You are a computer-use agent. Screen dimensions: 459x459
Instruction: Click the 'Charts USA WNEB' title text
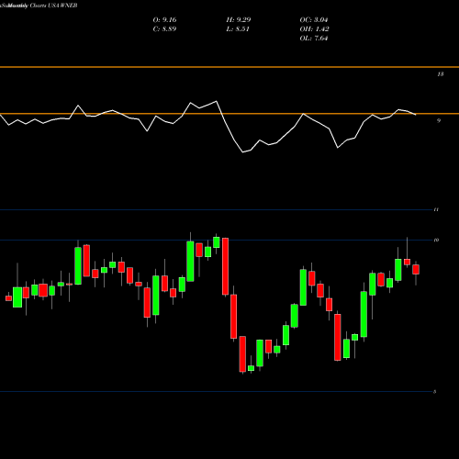coord(53,6)
